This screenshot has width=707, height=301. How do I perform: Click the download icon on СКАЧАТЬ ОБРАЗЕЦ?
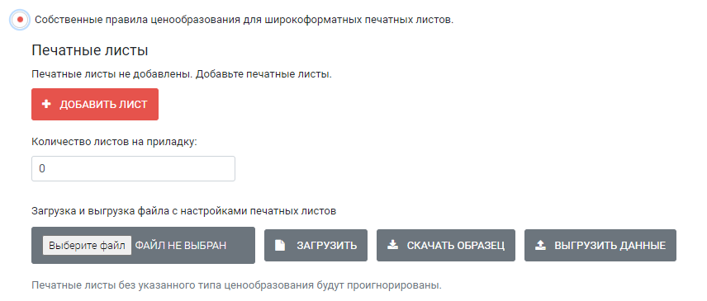pos(393,245)
